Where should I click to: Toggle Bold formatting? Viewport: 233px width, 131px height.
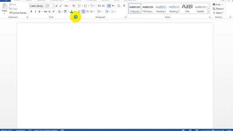coord(31,11)
